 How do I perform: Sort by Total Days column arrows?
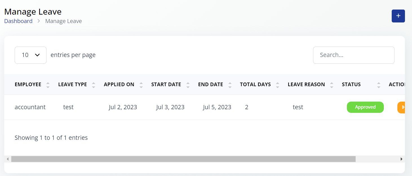pyautogui.click(x=278, y=85)
